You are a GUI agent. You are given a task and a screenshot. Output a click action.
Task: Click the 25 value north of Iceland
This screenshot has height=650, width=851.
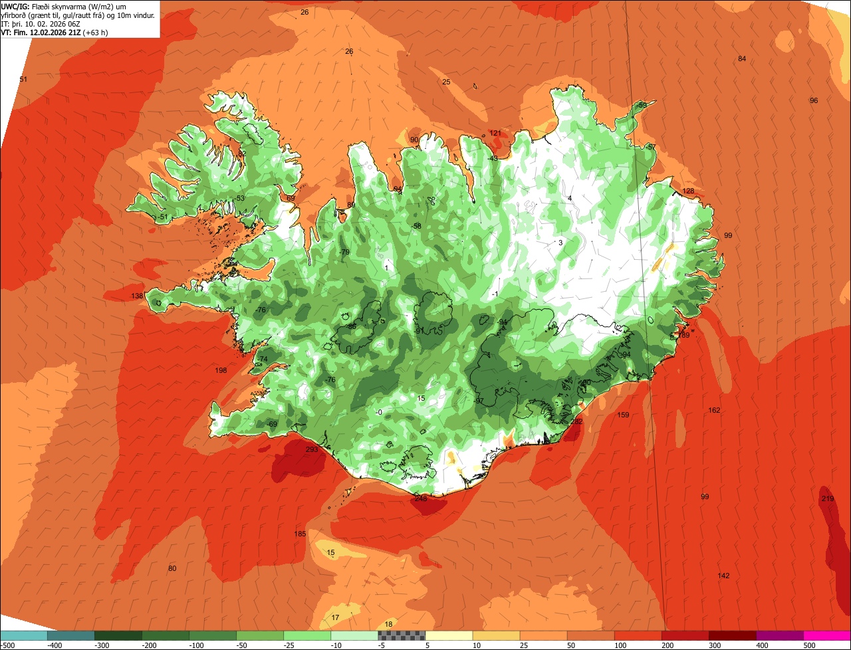[446, 82]
